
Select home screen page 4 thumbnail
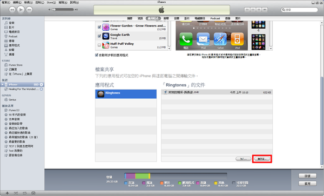click(x=258, y=25)
